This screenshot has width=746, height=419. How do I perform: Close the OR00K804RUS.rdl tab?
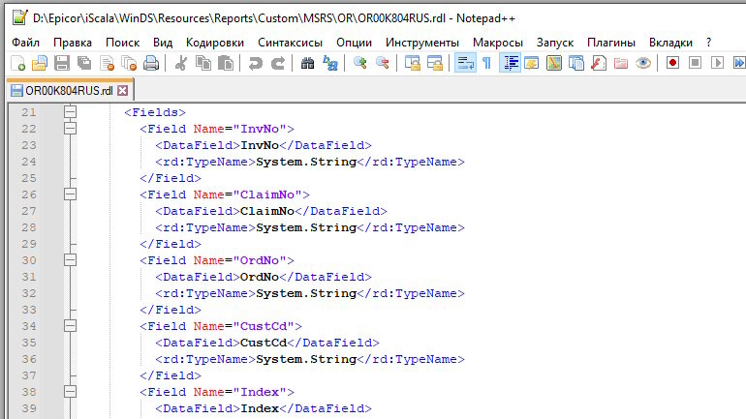point(123,90)
